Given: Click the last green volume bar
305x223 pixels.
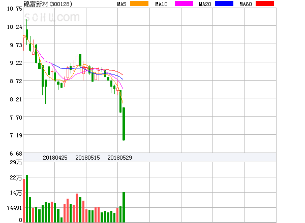Looking at the screenshot, I should (x=124, y=207).
